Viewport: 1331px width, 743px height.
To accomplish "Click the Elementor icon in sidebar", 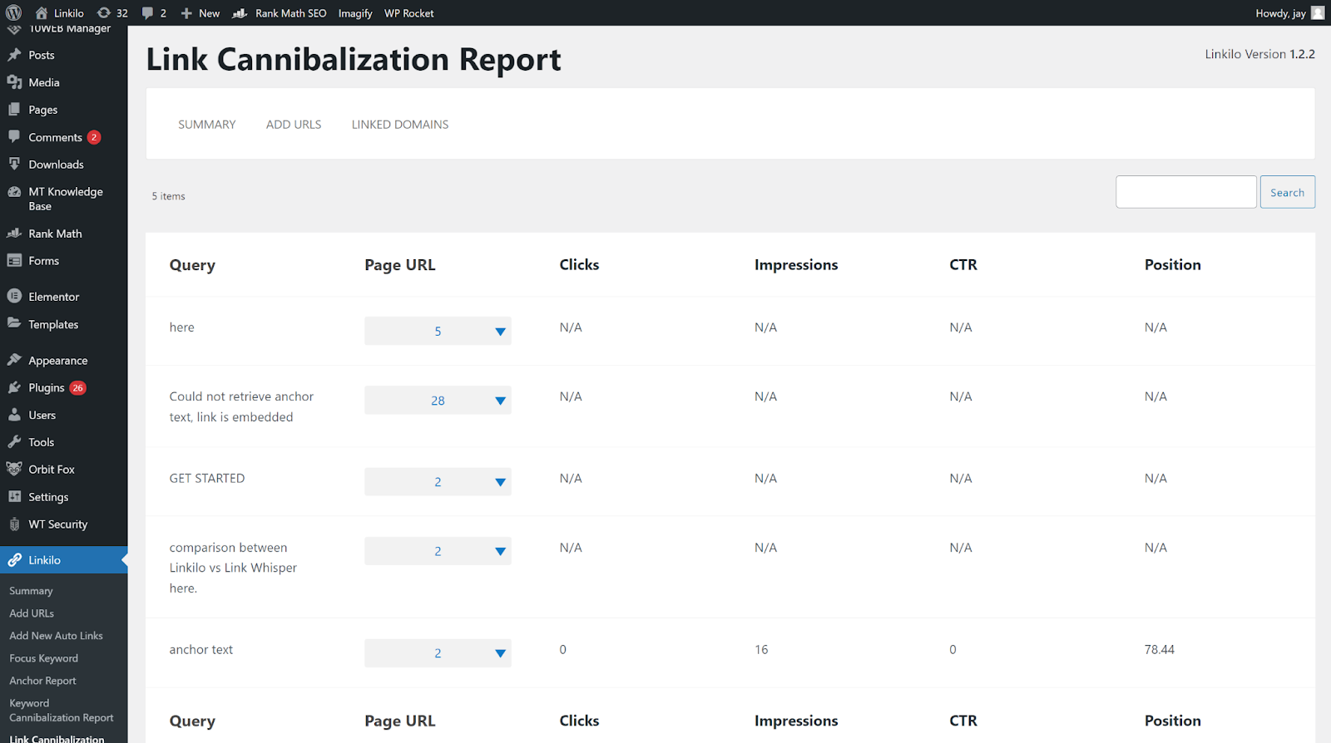I will (14, 296).
